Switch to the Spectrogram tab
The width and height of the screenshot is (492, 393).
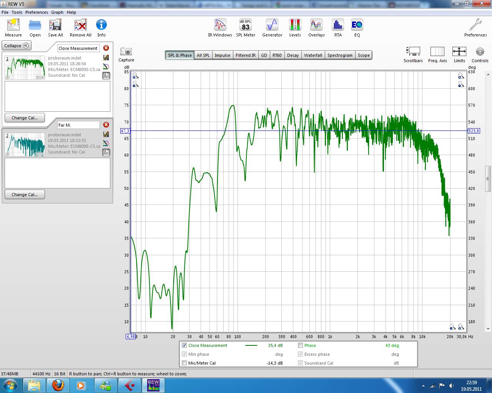coord(340,55)
